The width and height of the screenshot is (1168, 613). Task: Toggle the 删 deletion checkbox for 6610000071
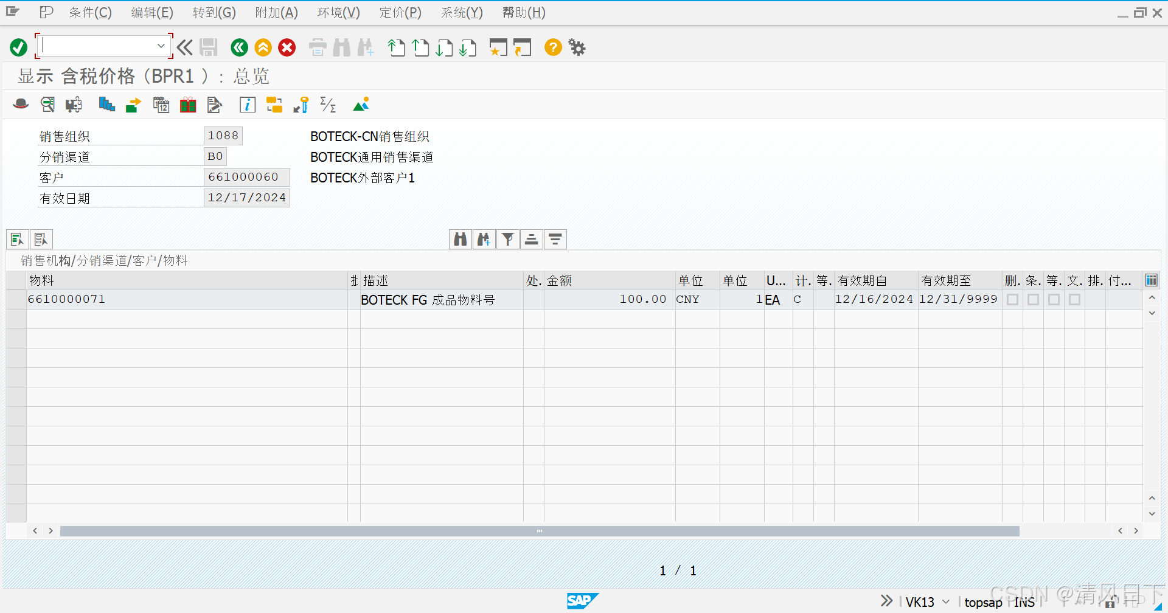1012,299
